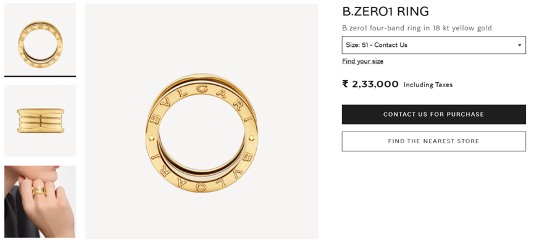The height and width of the screenshot is (242, 534).
Task: Click the large main ring product image
Action: [x=202, y=121]
